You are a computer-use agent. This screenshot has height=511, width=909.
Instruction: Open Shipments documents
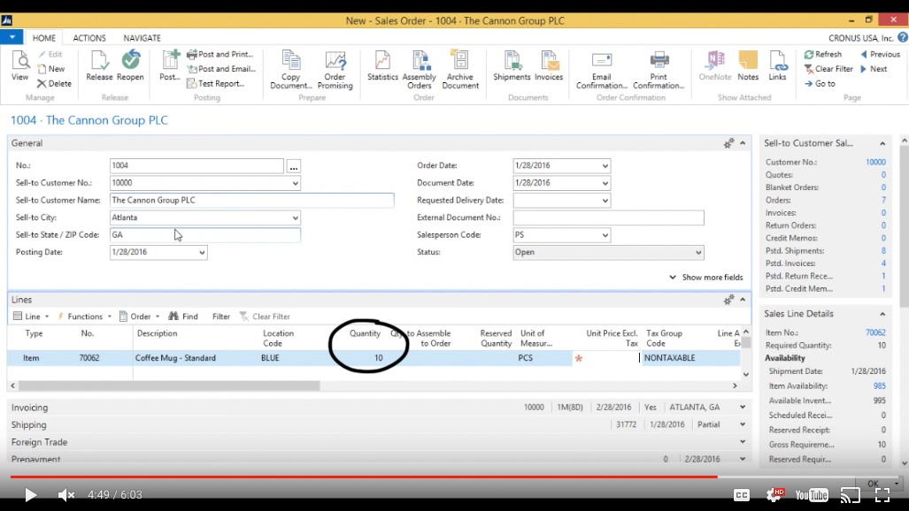click(512, 65)
